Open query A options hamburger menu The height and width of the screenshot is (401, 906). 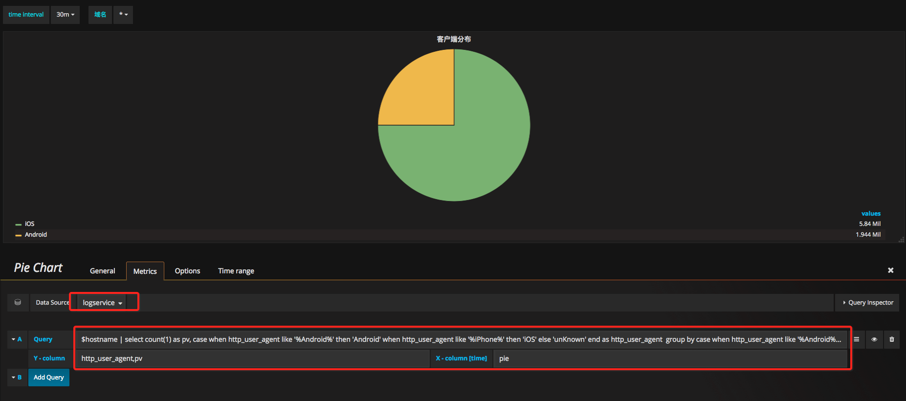(x=857, y=339)
